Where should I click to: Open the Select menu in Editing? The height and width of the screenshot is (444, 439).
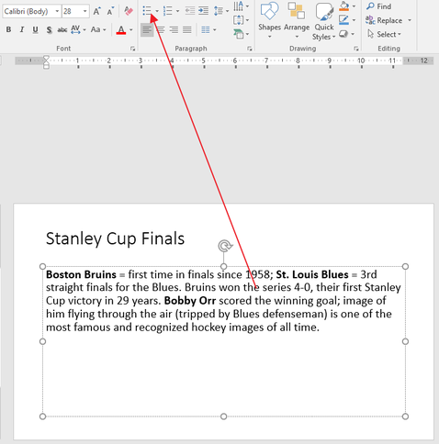click(385, 34)
